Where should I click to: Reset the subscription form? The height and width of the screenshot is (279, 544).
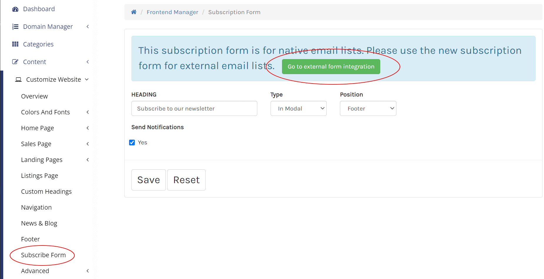(x=186, y=180)
